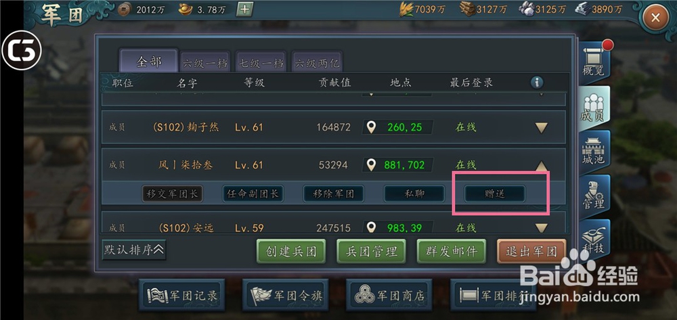Screen dimensions: 677x320
Task: Click the 群发邮件 button
Action: [x=451, y=251]
